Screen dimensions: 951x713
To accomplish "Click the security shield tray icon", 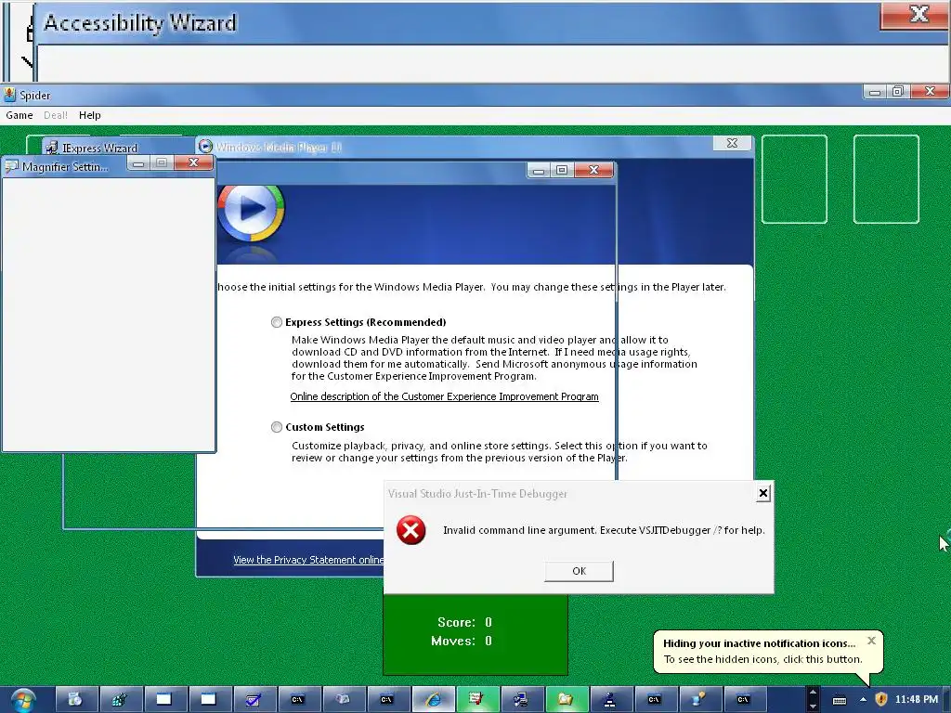I will click(881, 700).
